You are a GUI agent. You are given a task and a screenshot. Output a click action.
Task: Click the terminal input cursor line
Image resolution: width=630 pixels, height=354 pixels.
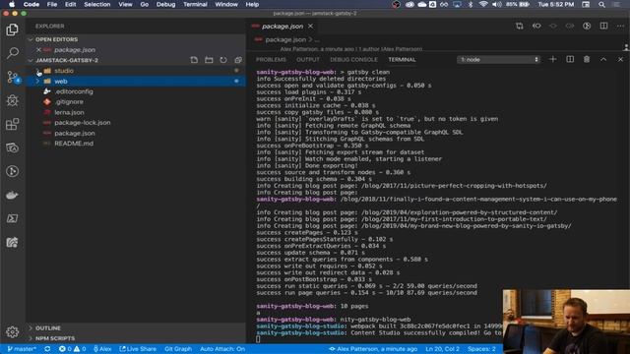258,339
